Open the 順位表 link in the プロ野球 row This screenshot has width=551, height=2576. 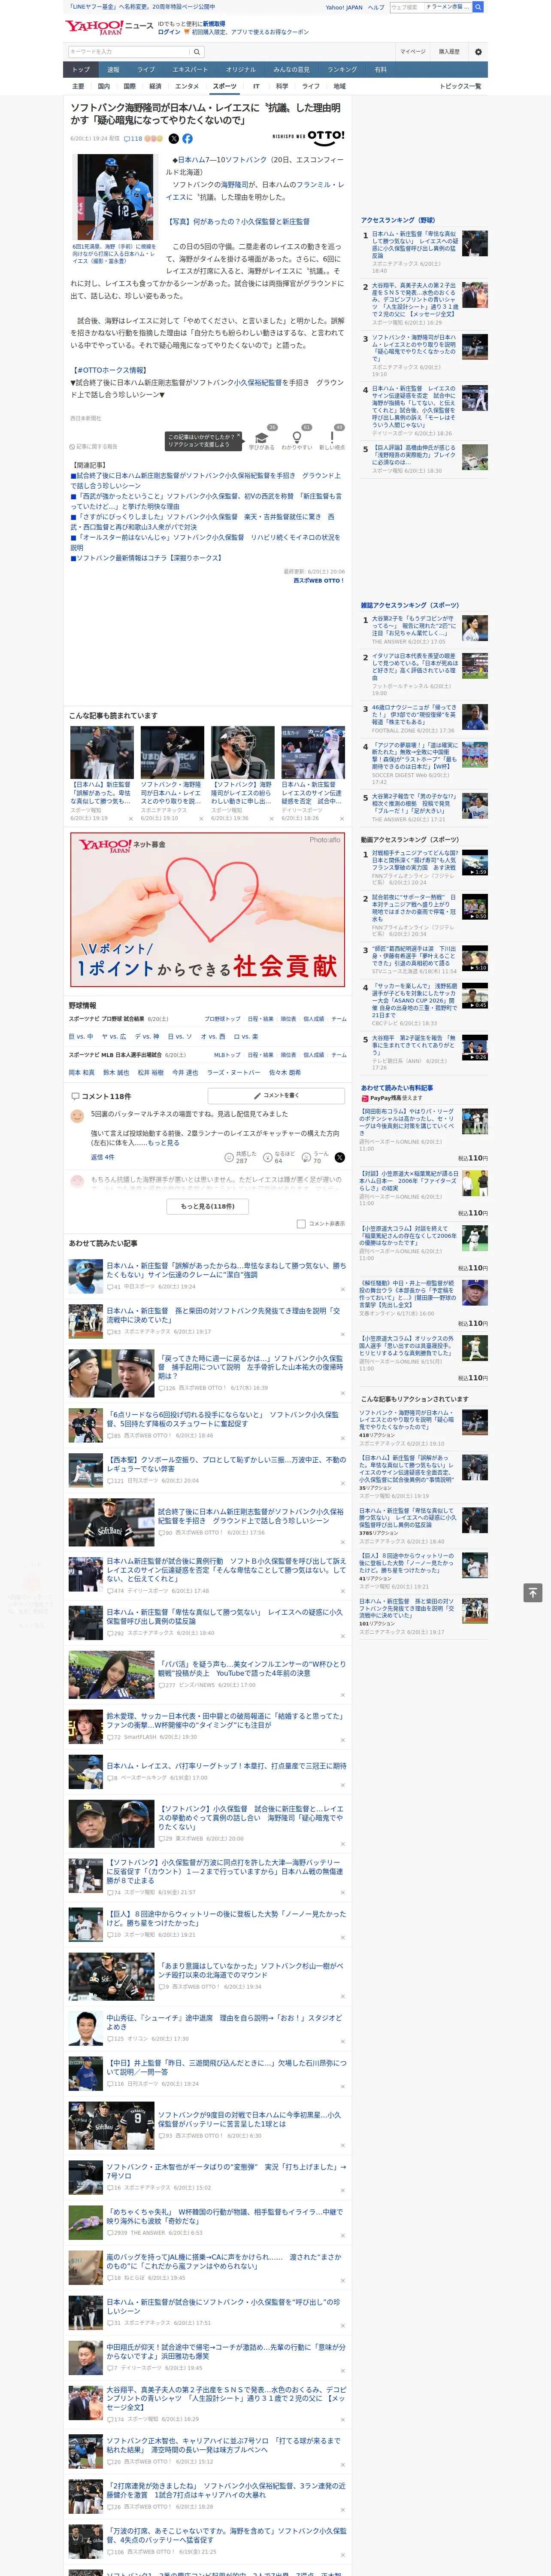[288, 1019]
